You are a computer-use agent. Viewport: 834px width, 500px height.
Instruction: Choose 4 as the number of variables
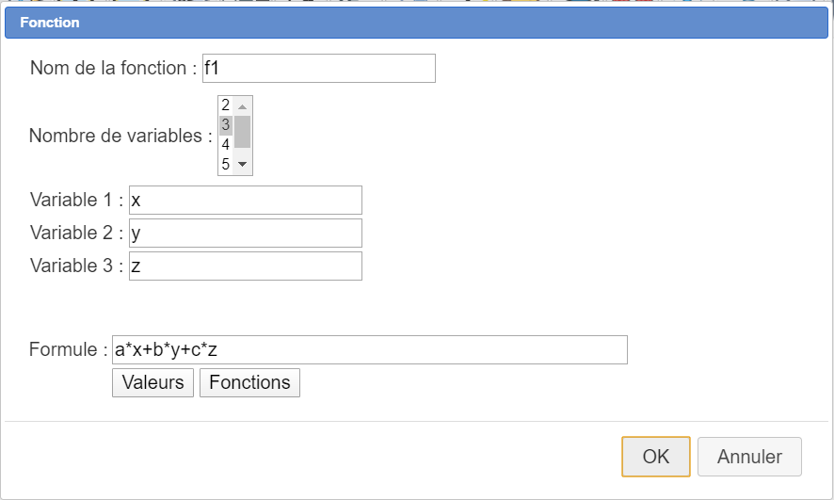click(226, 145)
